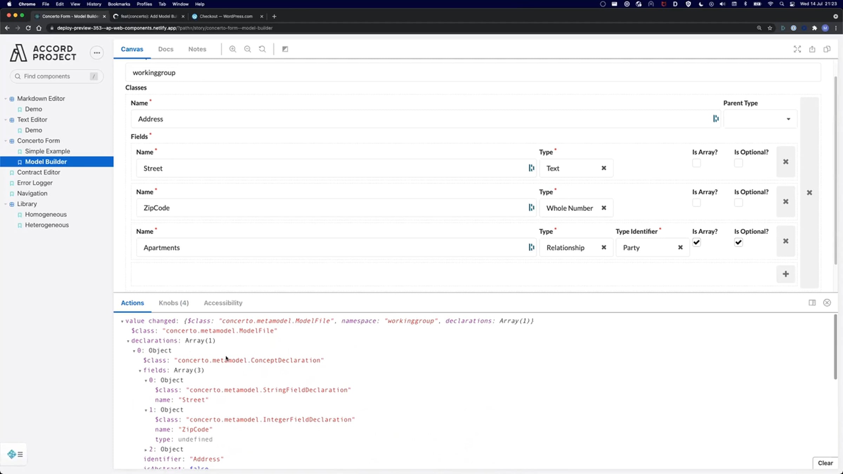The image size is (843, 474).
Task: Add a new field with plus button
Action: tap(786, 274)
